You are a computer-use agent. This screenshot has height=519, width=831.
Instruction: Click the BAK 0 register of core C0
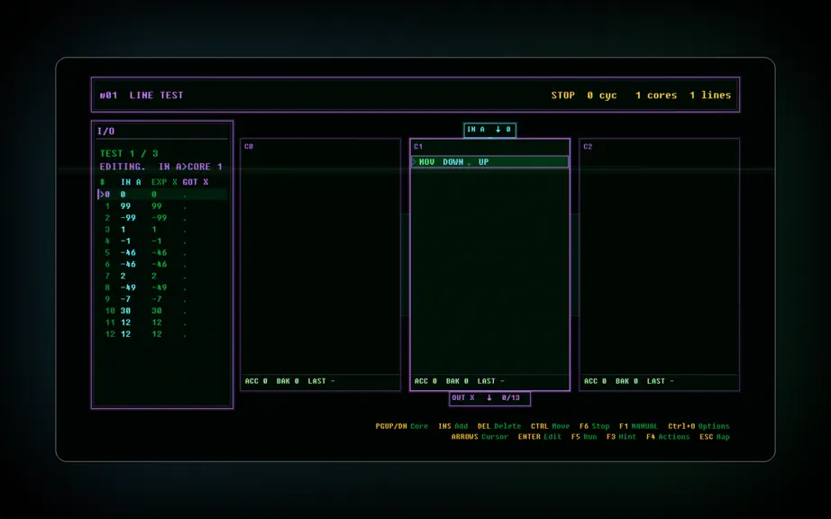pos(288,381)
